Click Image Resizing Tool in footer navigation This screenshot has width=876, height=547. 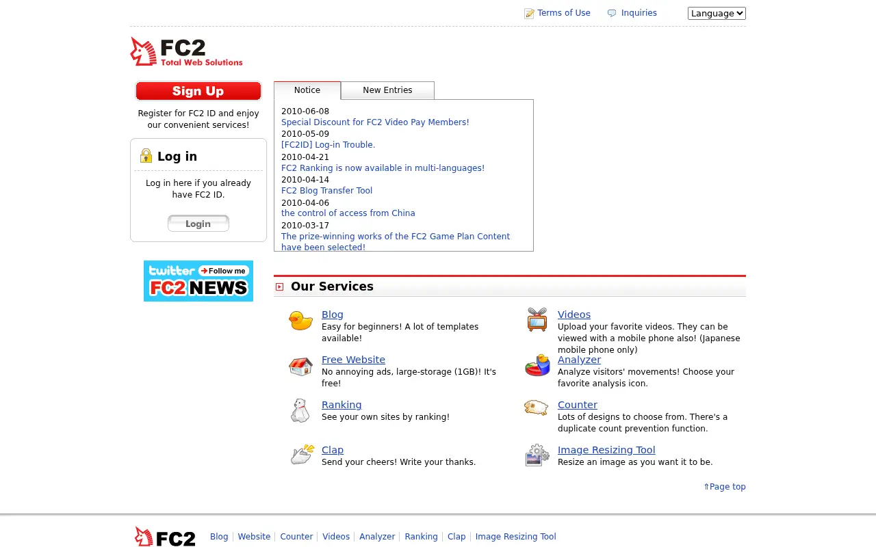(516, 537)
